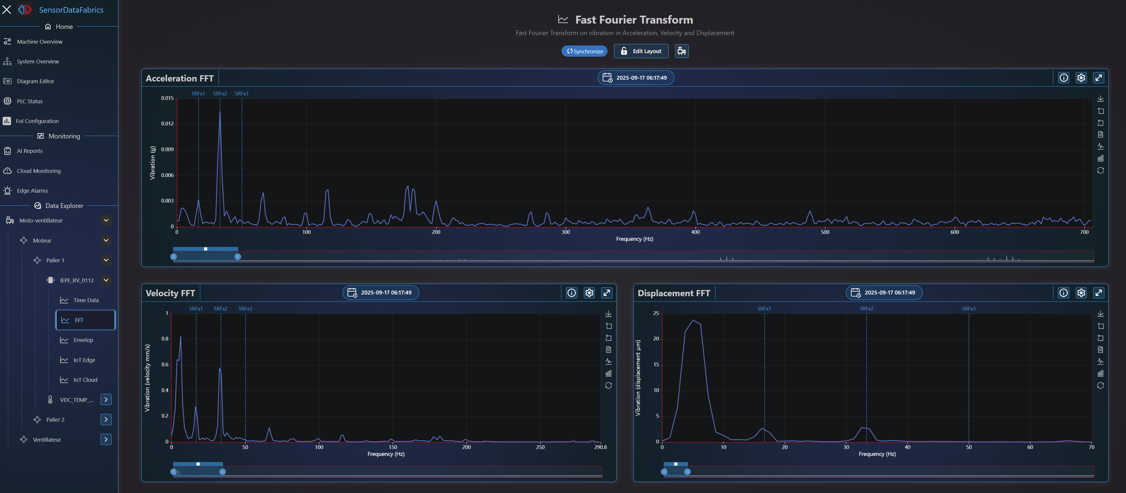1126x493 pixels.
Task: Expand the Ventillateur tree node
Action: tap(106, 439)
